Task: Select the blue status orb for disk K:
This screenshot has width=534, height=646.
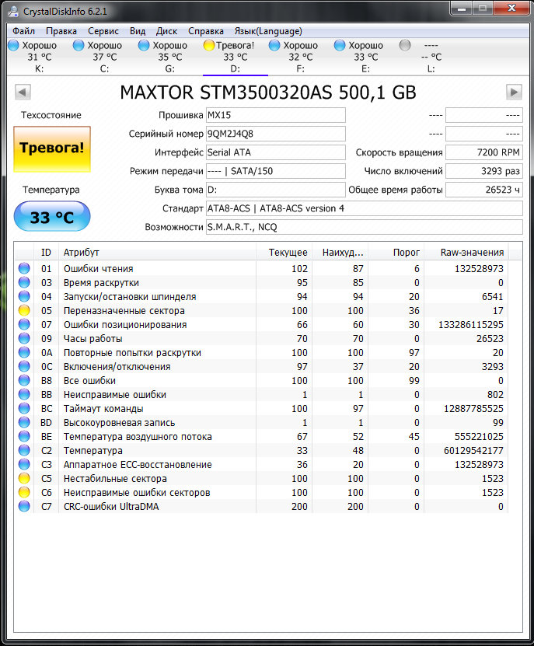Action: 13,45
